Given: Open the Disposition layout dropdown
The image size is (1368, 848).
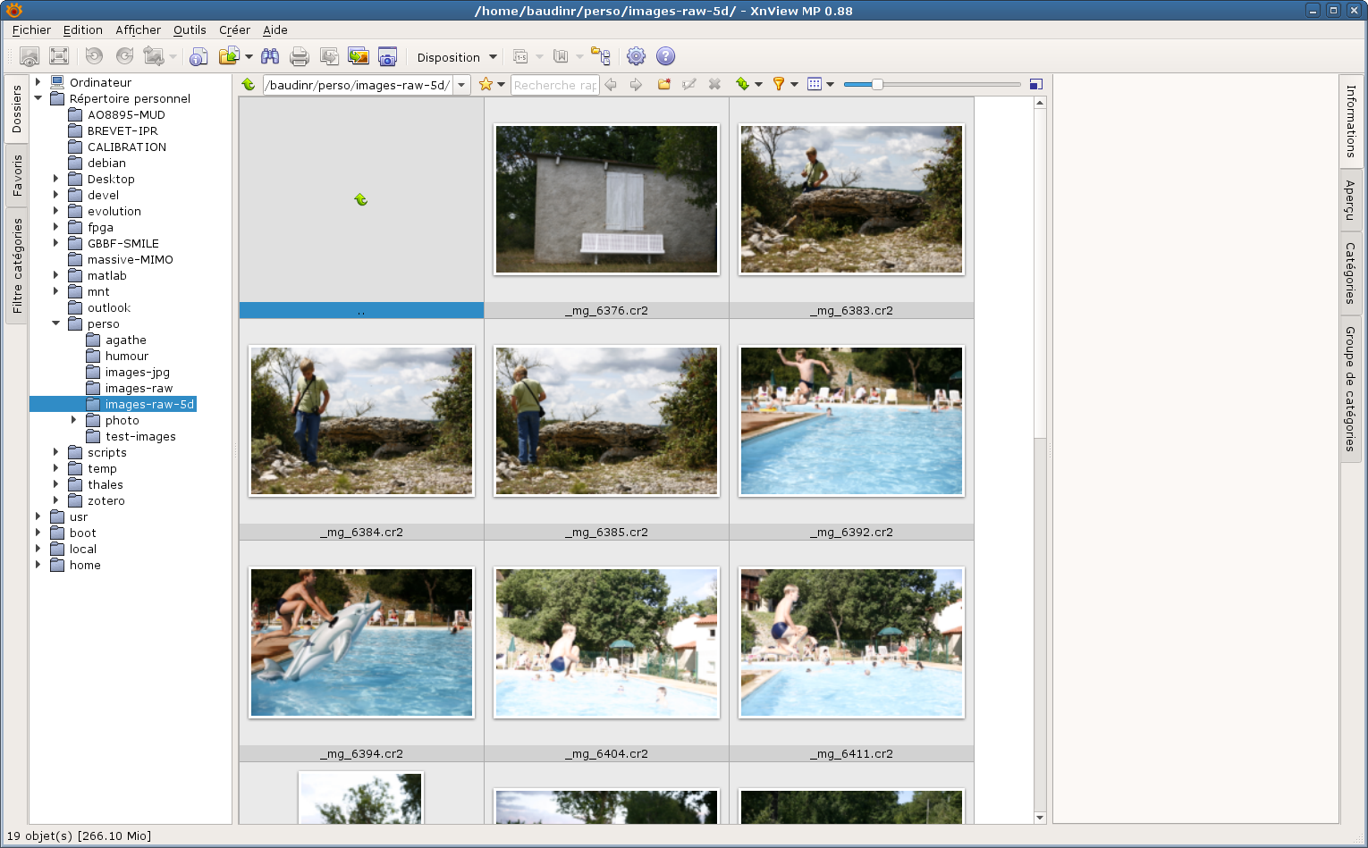Looking at the screenshot, I should tap(456, 57).
